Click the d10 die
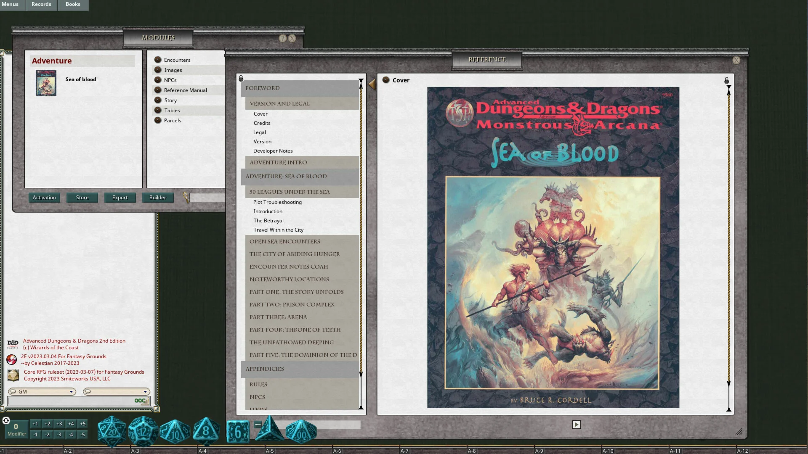Image resolution: width=808 pixels, height=454 pixels. pyautogui.click(x=175, y=432)
